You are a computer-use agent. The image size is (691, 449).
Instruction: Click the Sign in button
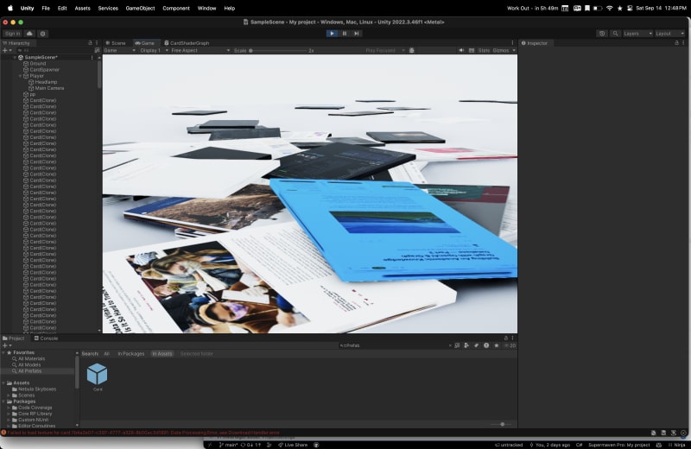pyautogui.click(x=12, y=34)
